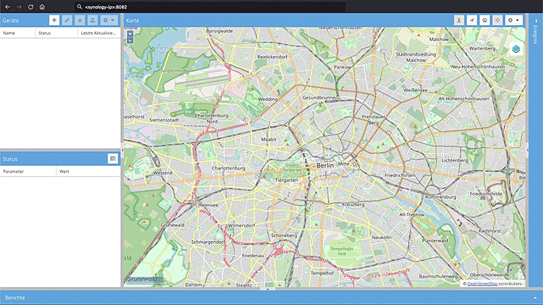Click the browser reload button
This screenshot has height=305, width=543.
pos(31,6)
